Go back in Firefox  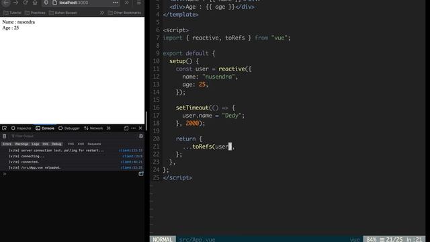(6, 3)
